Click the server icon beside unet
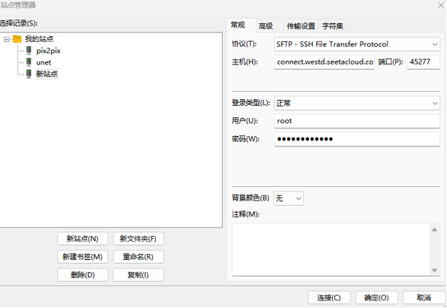Image resolution: width=447 pixels, height=308 pixels. (x=29, y=62)
